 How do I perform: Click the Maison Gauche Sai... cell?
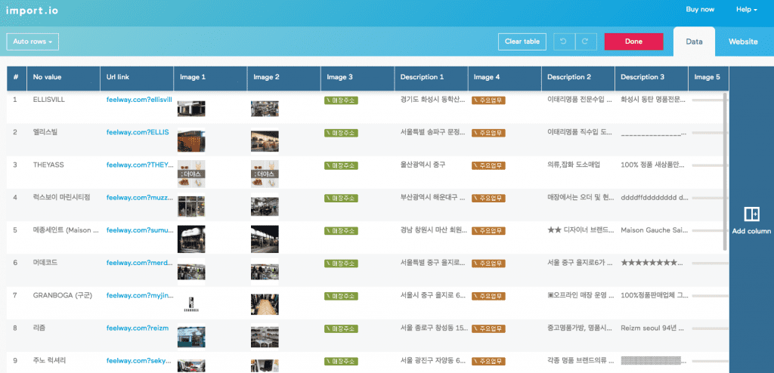652,230
